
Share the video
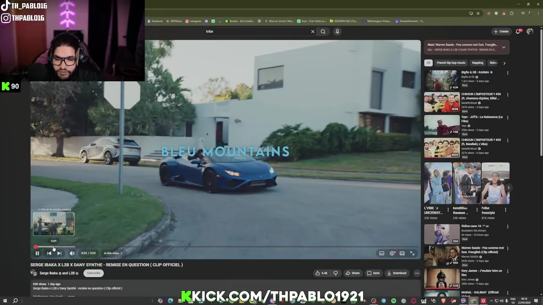coord(352,273)
